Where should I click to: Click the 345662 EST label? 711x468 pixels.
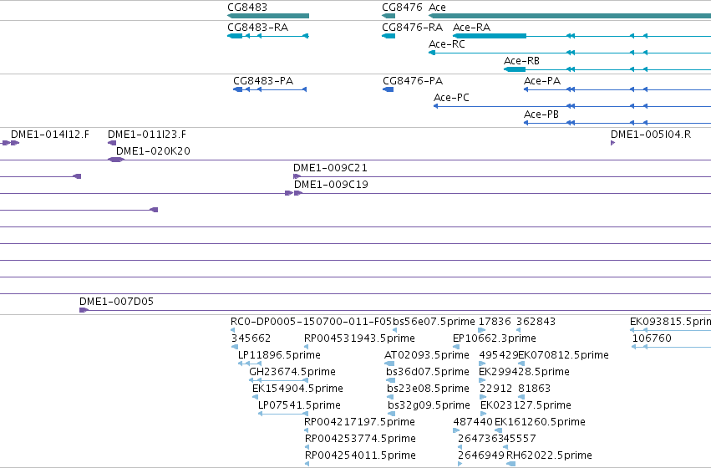pos(251,338)
